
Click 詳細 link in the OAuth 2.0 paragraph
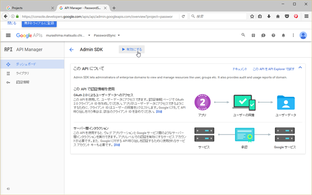click(x=159, y=112)
